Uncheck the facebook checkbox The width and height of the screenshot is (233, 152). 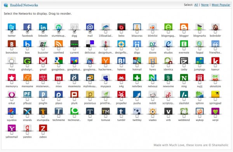click(27, 32)
